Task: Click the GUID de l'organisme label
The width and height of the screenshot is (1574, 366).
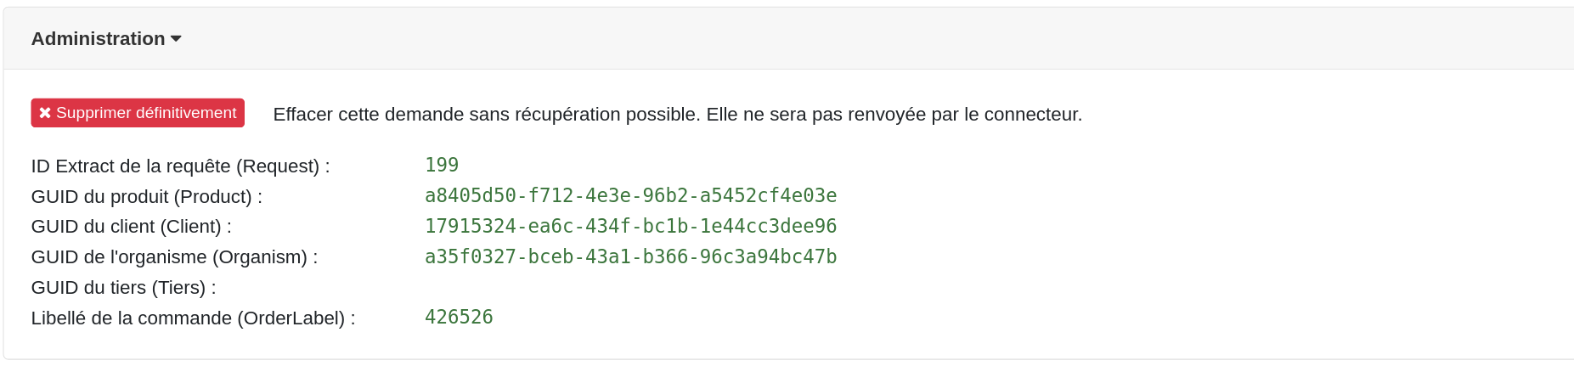Action: 174,257
